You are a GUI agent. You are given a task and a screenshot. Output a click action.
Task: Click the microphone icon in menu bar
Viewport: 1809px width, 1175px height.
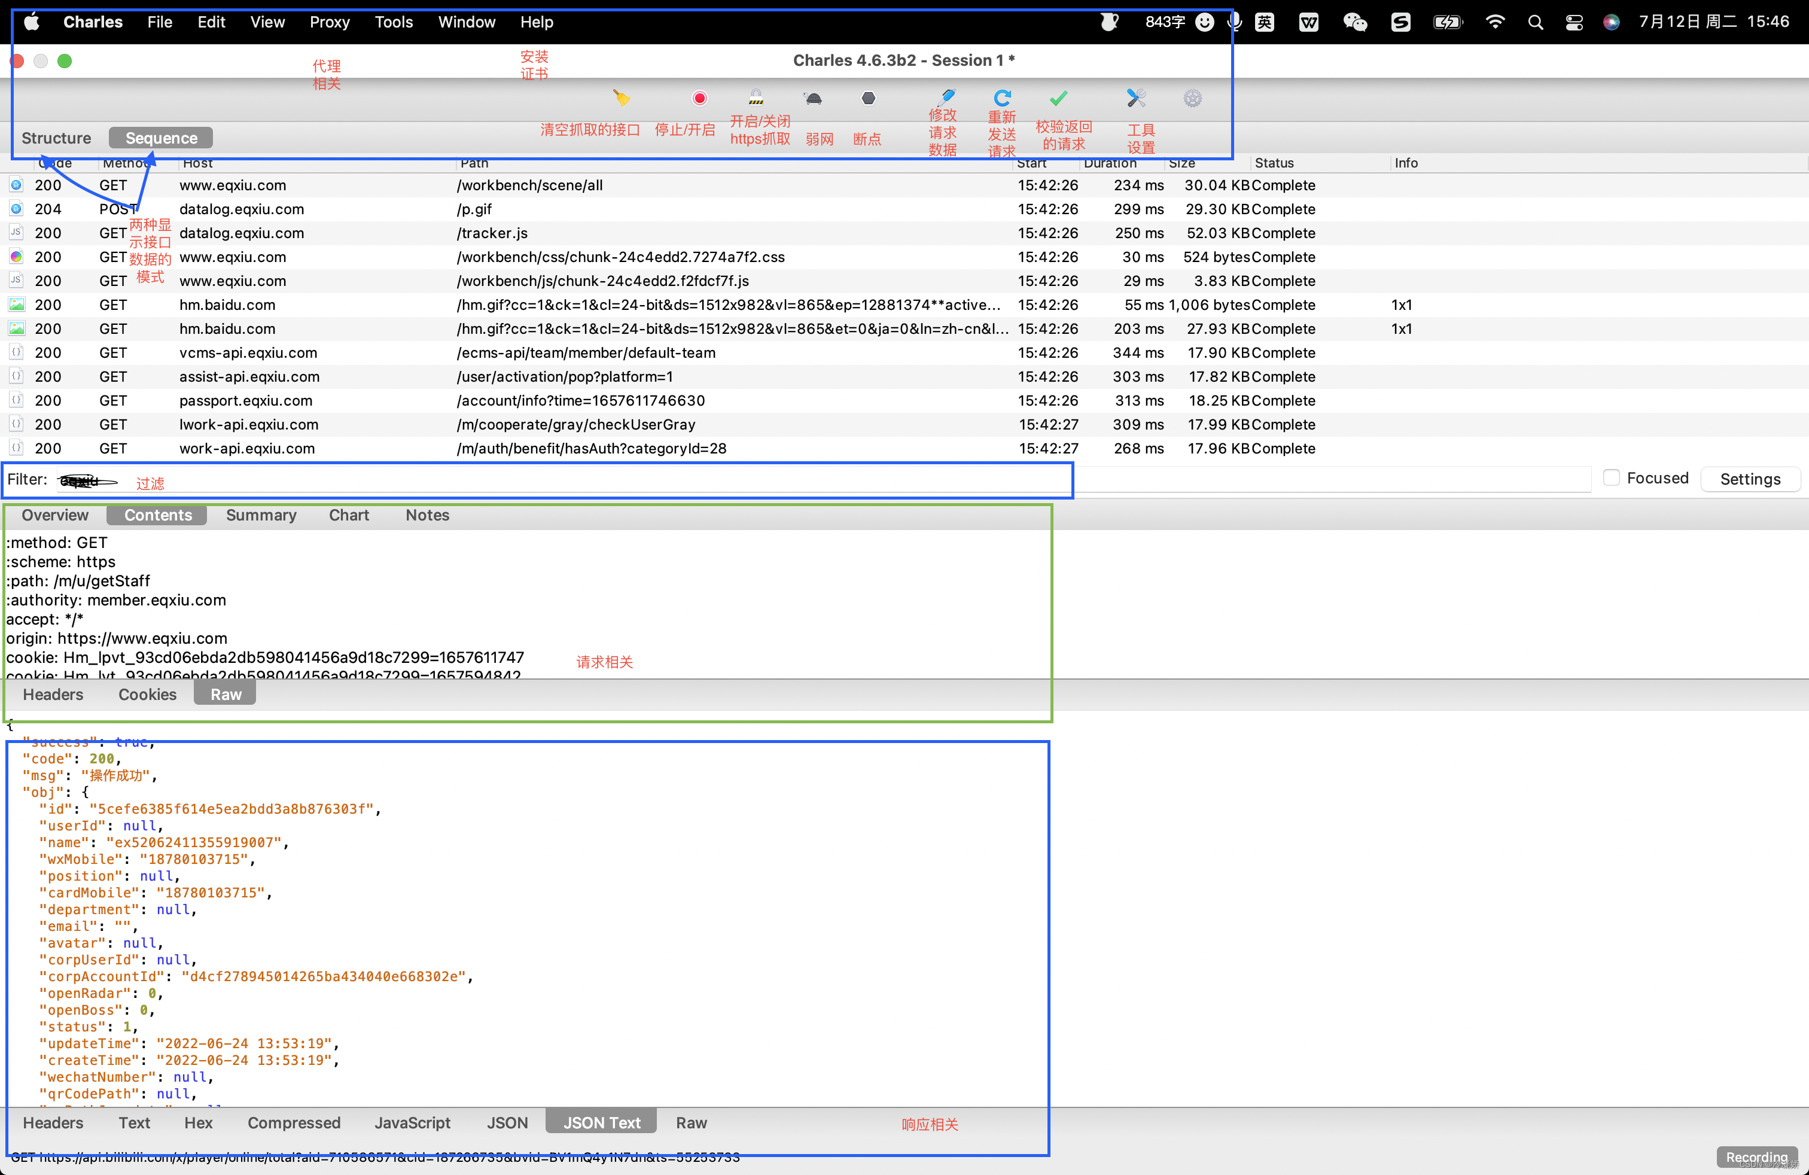click(x=1235, y=22)
